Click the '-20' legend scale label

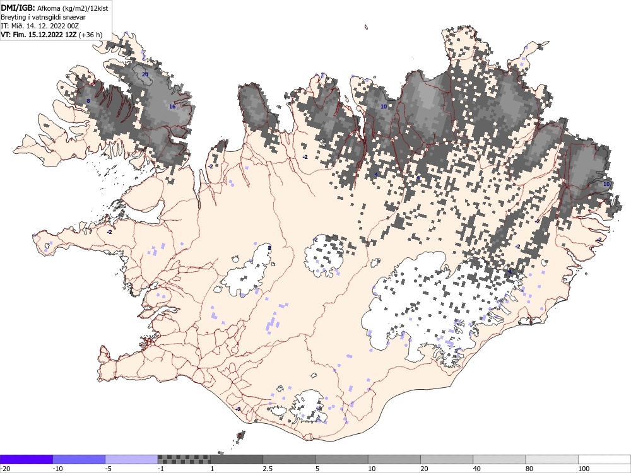point(5,469)
